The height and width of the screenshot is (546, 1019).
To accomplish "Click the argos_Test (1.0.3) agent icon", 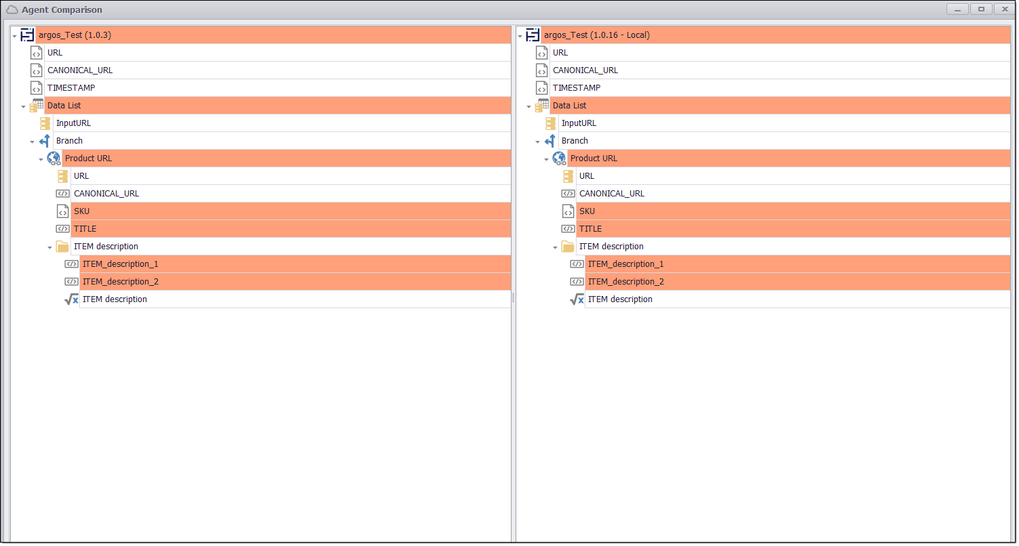I will click(x=27, y=35).
